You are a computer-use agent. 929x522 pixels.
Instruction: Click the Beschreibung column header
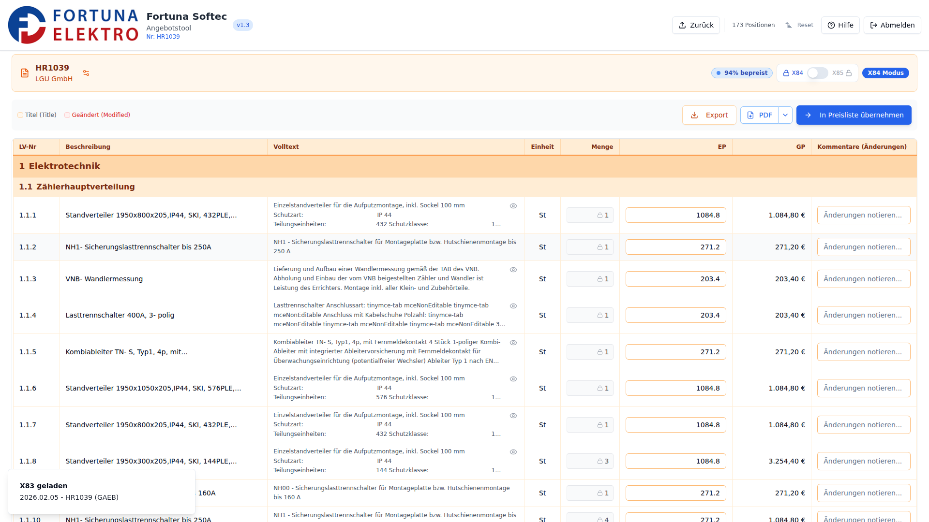[x=88, y=147]
